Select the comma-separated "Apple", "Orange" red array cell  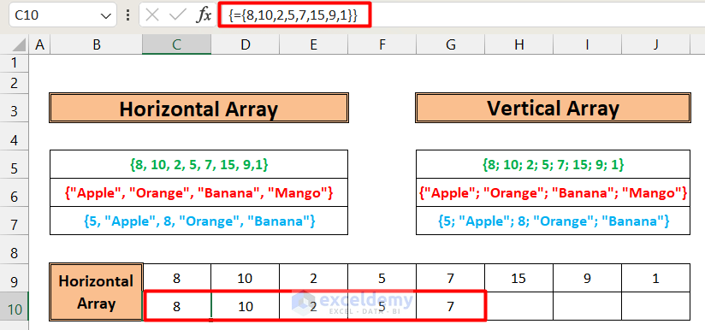pyautogui.click(x=198, y=192)
